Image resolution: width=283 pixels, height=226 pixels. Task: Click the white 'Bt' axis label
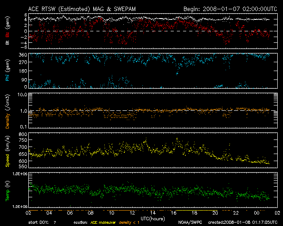[8, 42]
